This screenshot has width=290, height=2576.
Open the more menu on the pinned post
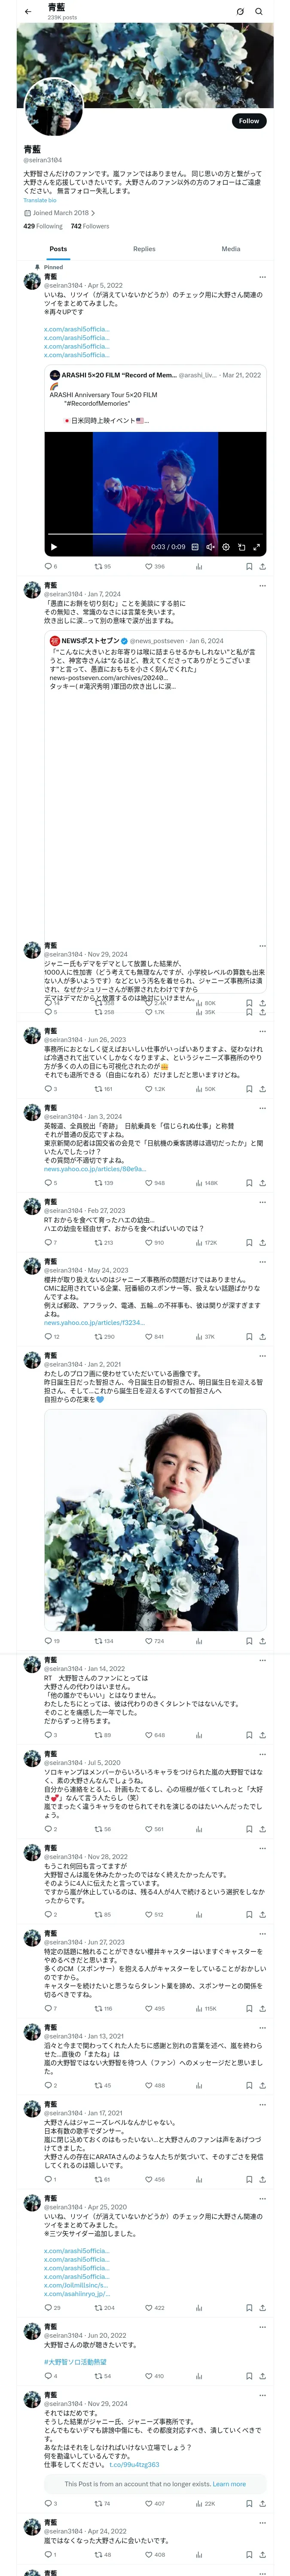[x=263, y=277]
